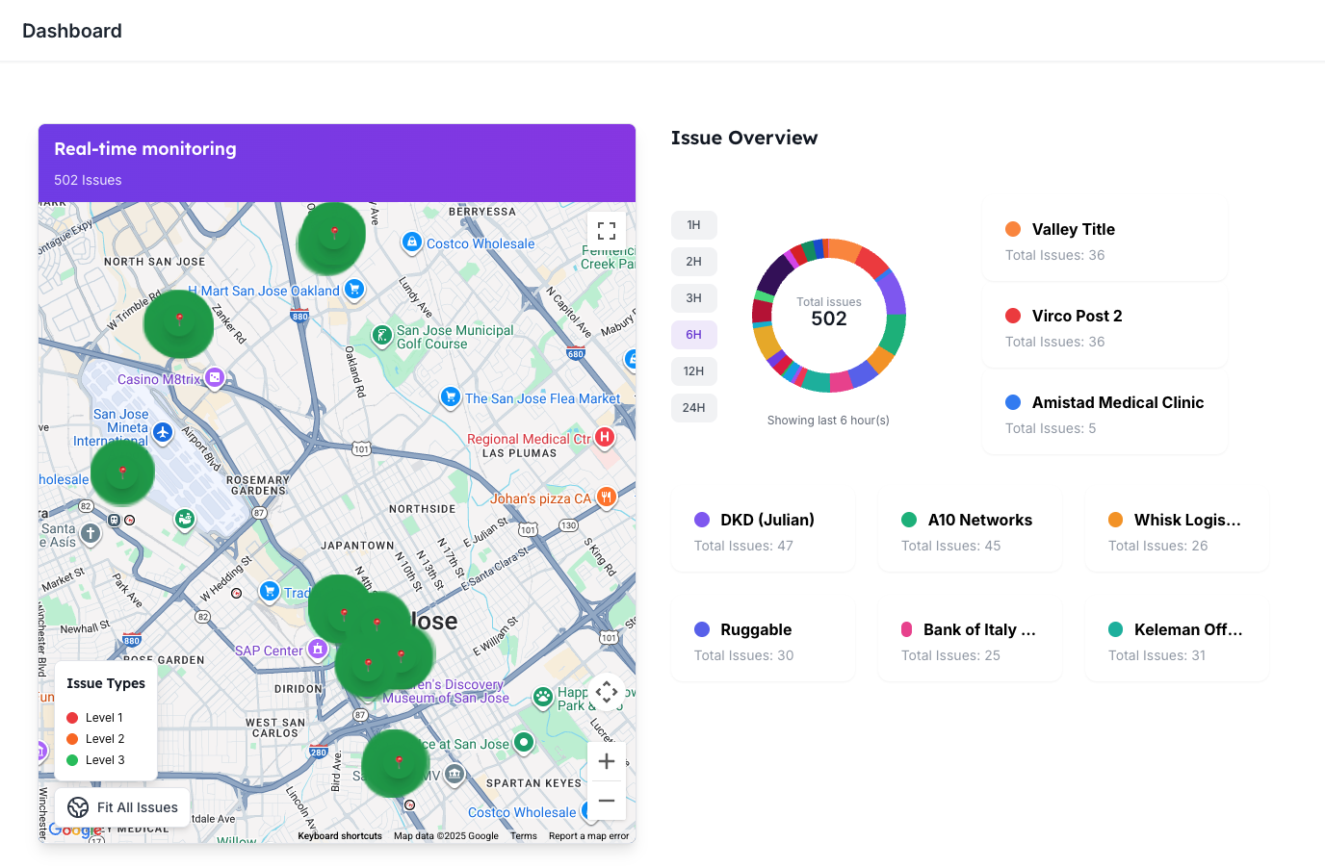Open the Keleman Off... card
Screen dimensions: 1325x868
pos(1177,642)
